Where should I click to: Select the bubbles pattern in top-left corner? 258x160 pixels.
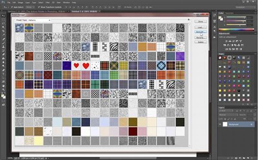pyautogui.click(x=20, y=28)
